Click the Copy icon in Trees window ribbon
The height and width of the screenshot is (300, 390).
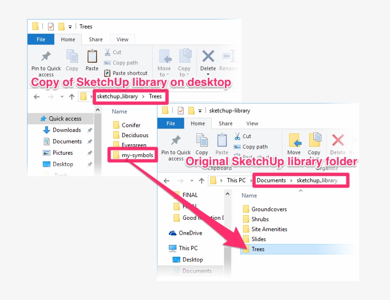pyautogui.click(x=72, y=56)
